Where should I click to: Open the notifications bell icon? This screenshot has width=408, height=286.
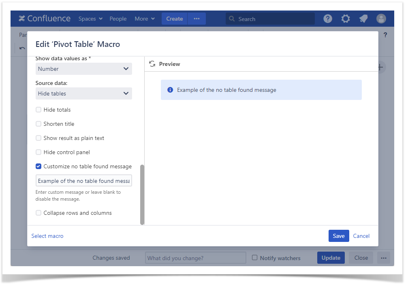[363, 19]
